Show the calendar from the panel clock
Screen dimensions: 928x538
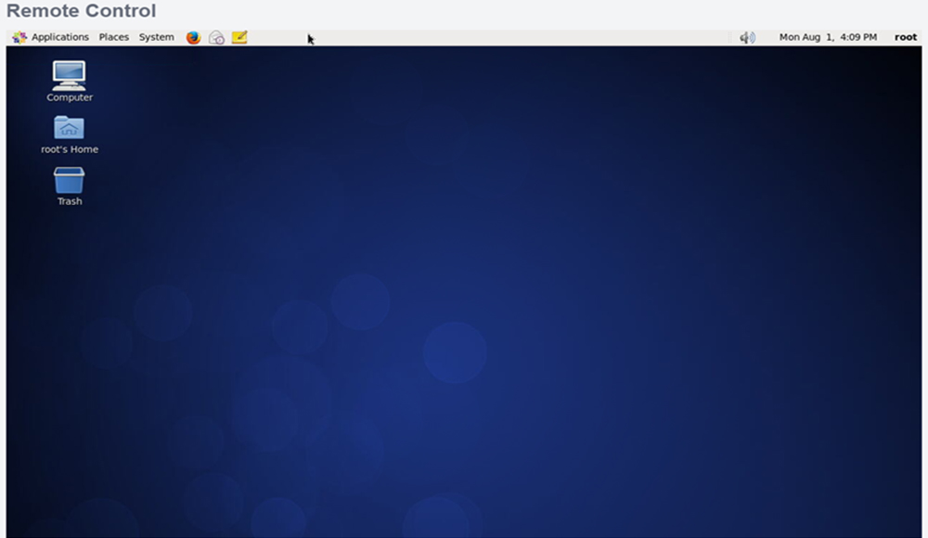(827, 37)
